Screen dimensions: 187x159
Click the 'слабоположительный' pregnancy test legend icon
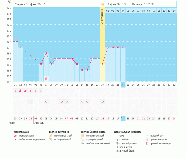click(83, 143)
